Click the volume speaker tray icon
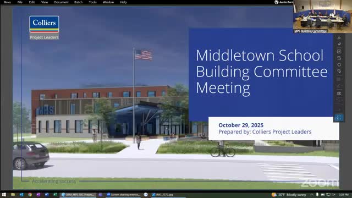This screenshot has height=198, width=352. (333, 195)
